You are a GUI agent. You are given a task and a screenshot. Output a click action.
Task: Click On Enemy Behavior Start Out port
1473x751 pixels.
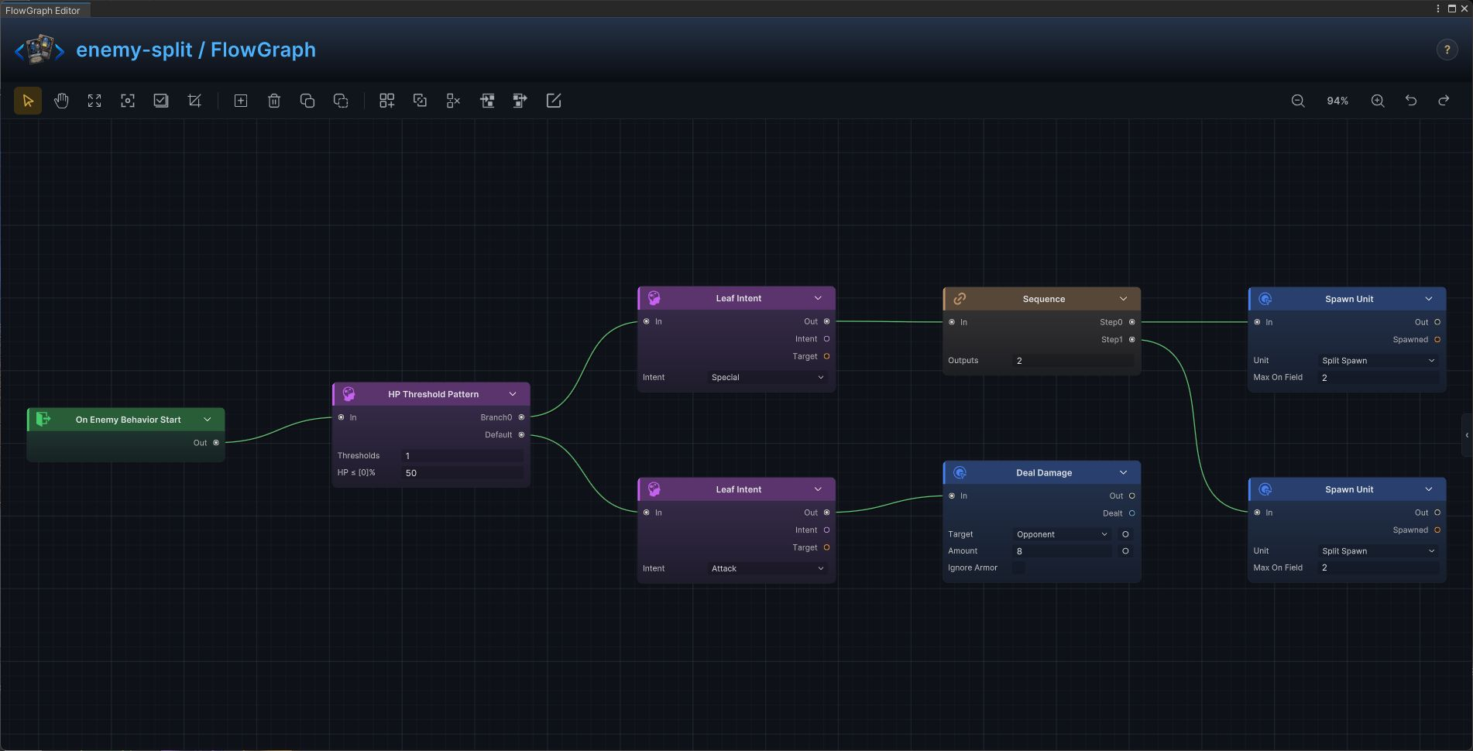click(216, 443)
